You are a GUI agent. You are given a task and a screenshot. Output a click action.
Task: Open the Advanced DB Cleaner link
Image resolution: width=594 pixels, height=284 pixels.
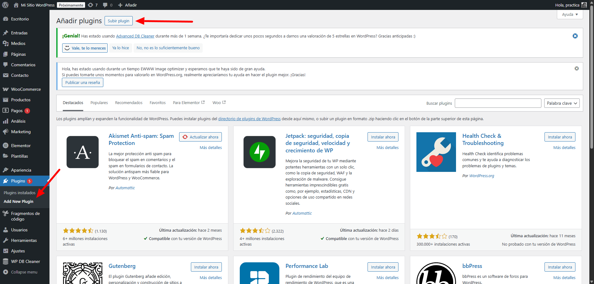point(135,36)
